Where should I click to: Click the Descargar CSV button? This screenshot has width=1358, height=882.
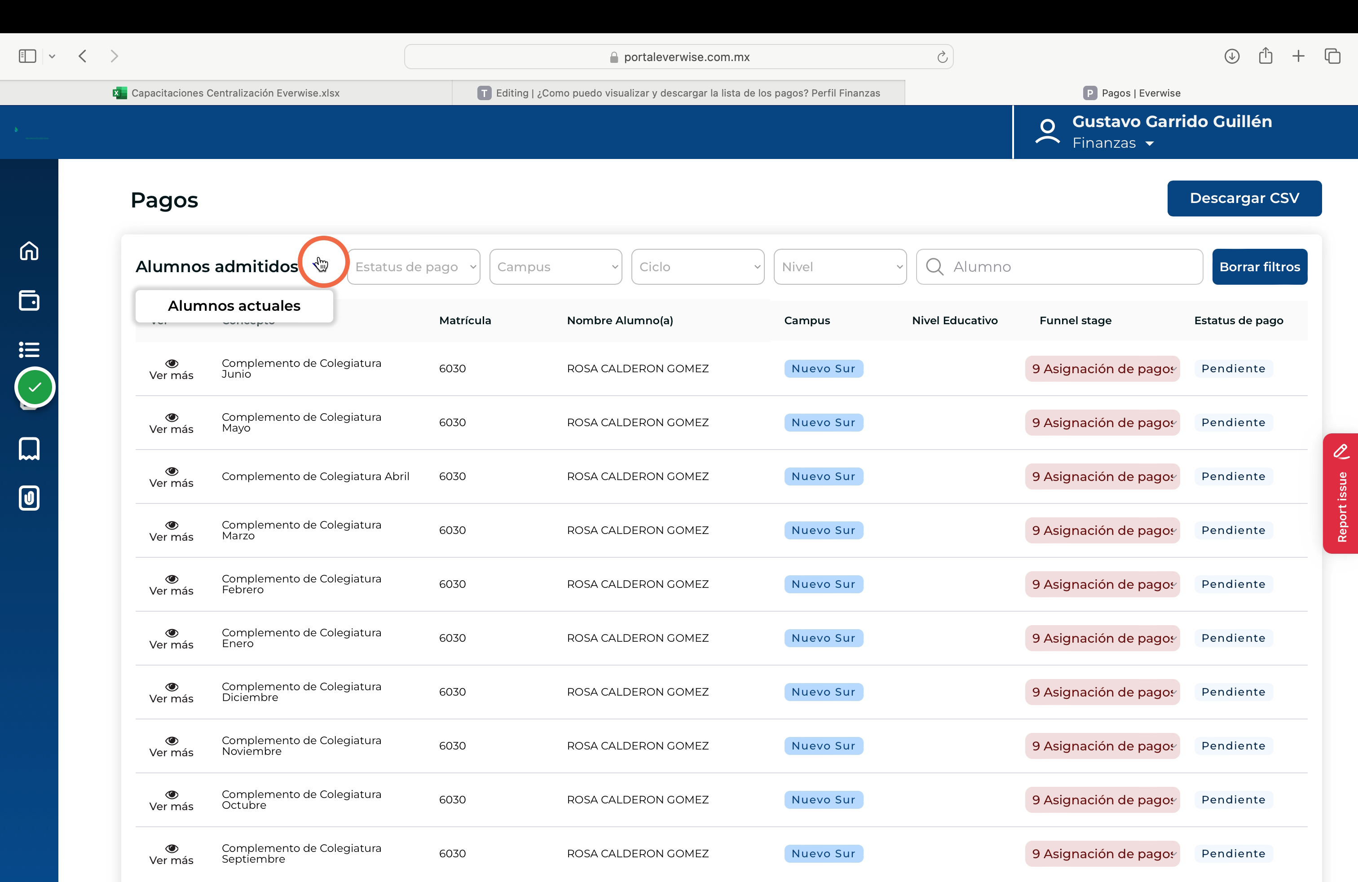(1244, 198)
